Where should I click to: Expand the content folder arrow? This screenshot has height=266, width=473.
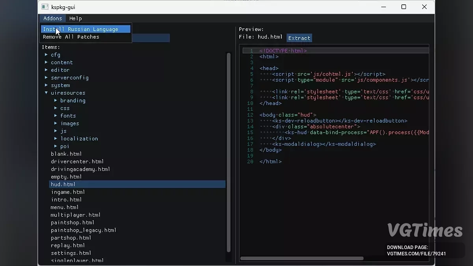pos(46,62)
